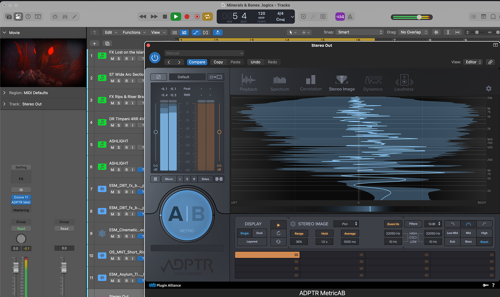Image resolution: width=500 pixels, height=297 pixels.
Task: Adjust the left meter level slider handle
Action: pos(155,132)
